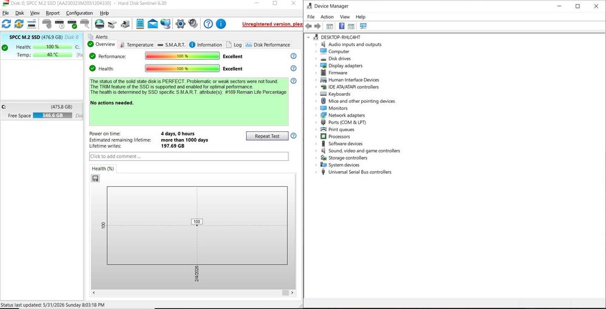Screen dimensions: 606x309
Task: Select Print queues in the device tree
Action: (x=341, y=129)
